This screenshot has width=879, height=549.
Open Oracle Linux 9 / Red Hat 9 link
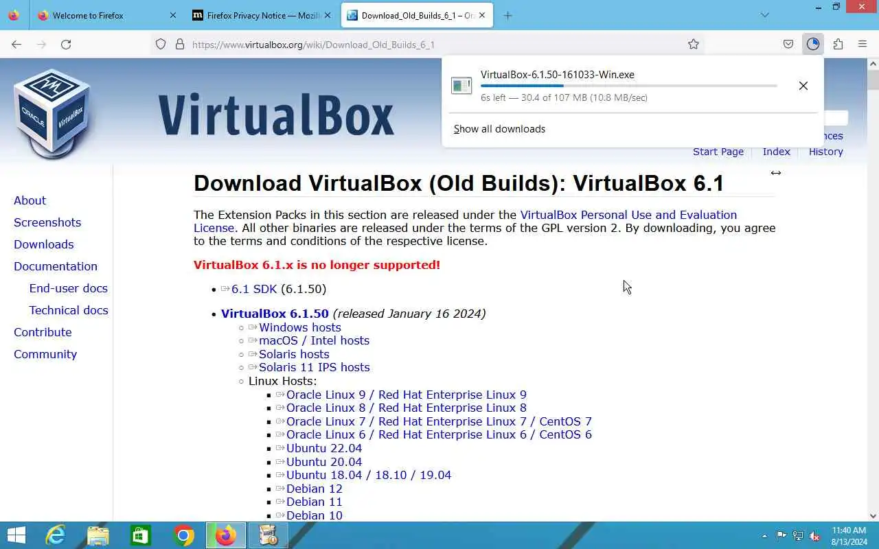(x=407, y=395)
